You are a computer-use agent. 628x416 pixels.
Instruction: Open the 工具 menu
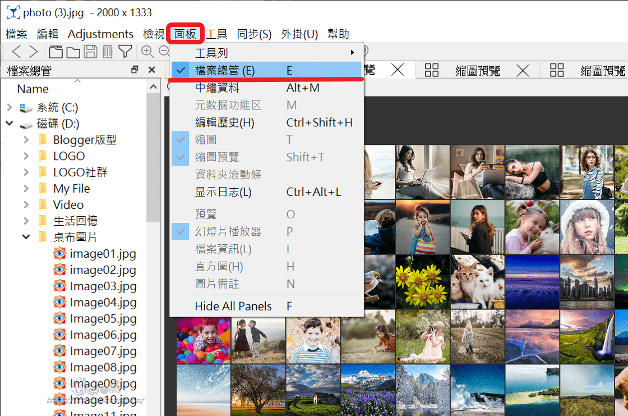[x=216, y=34]
